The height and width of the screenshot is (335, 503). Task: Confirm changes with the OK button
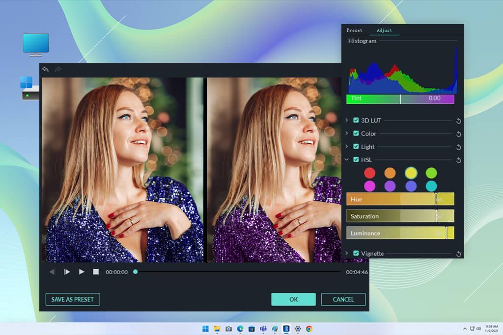pyautogui.click(x=293, y=299)
